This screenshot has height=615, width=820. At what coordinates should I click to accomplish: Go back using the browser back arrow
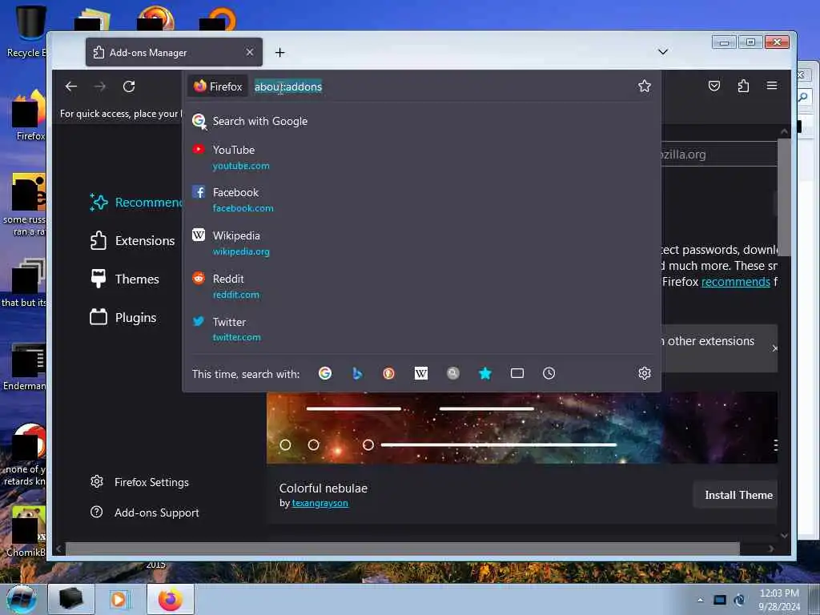[x=71, y=86]
